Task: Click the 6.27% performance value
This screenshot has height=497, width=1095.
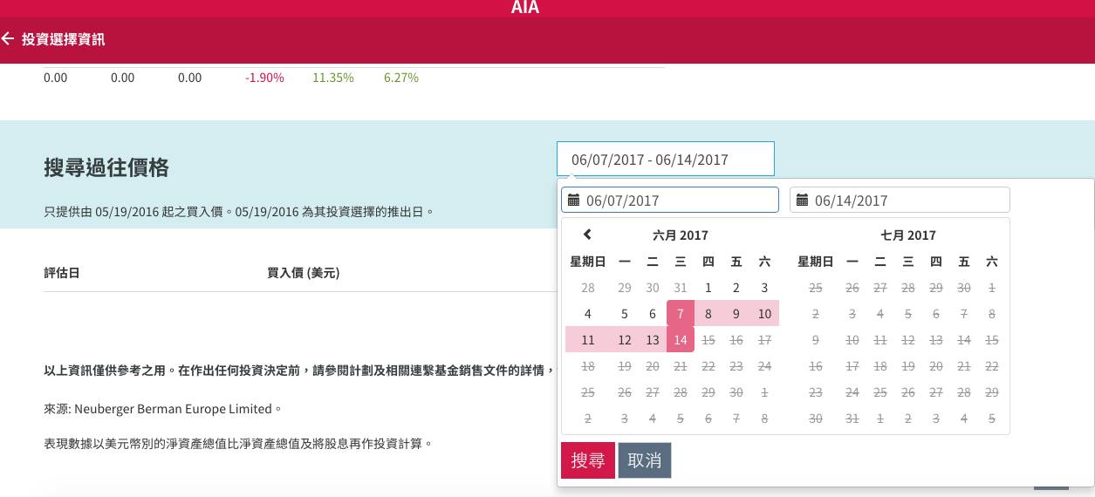Action: click(x=401, y=78)
